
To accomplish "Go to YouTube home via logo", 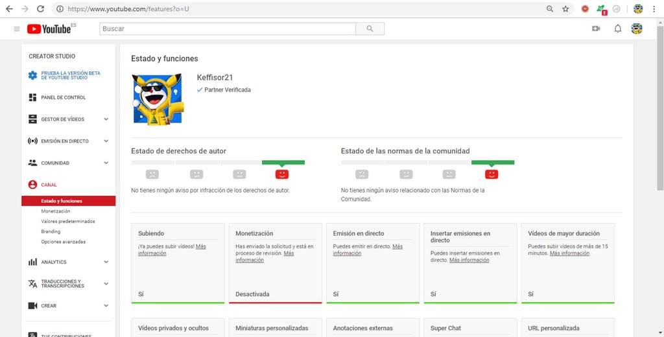I will pyautogui.click(x=49, y=29).
